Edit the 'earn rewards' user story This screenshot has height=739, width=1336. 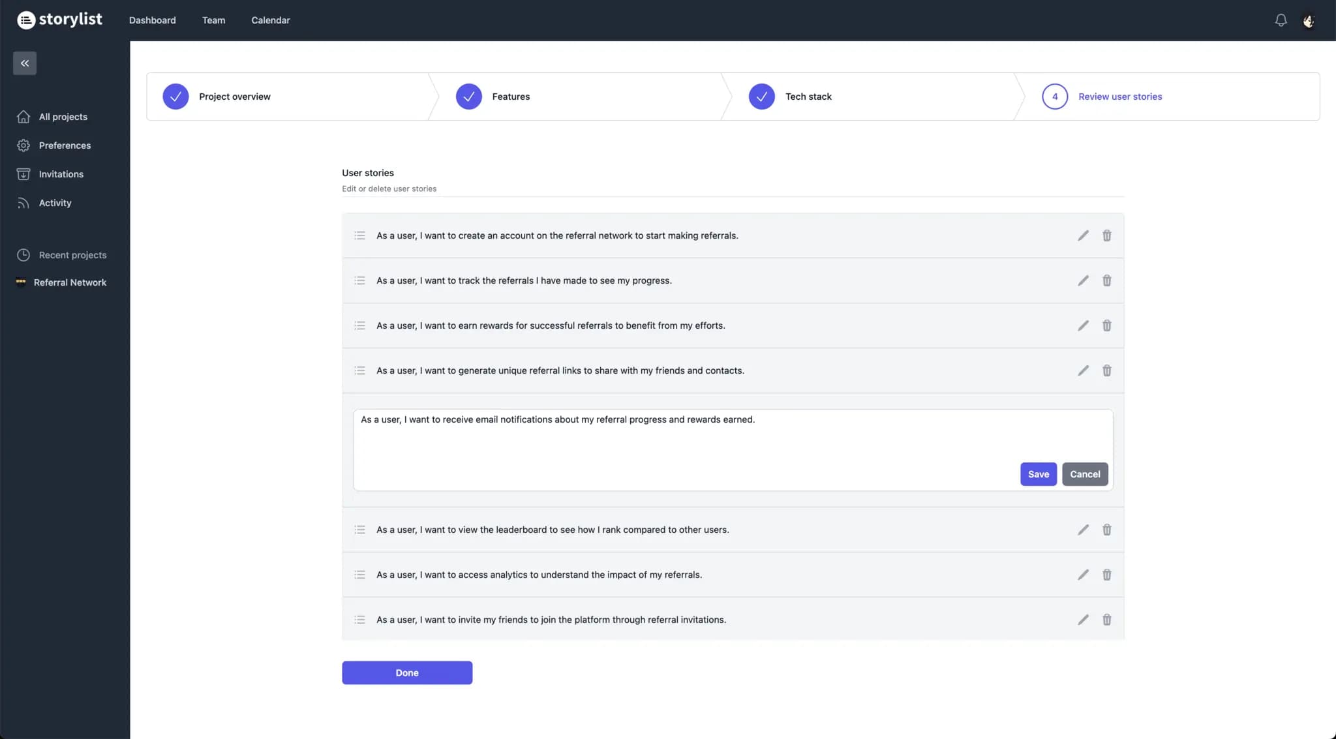[x=1083, y=325]
